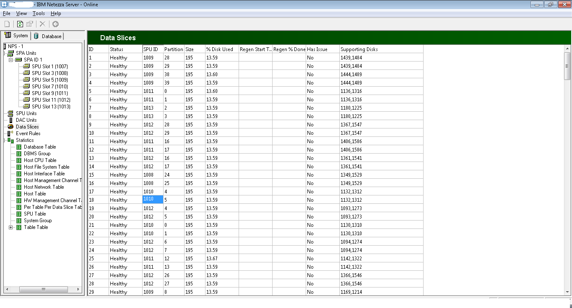Screen dimensions: 572x308
Task: Click the new document toolbar icon
Action: point(7,24)
